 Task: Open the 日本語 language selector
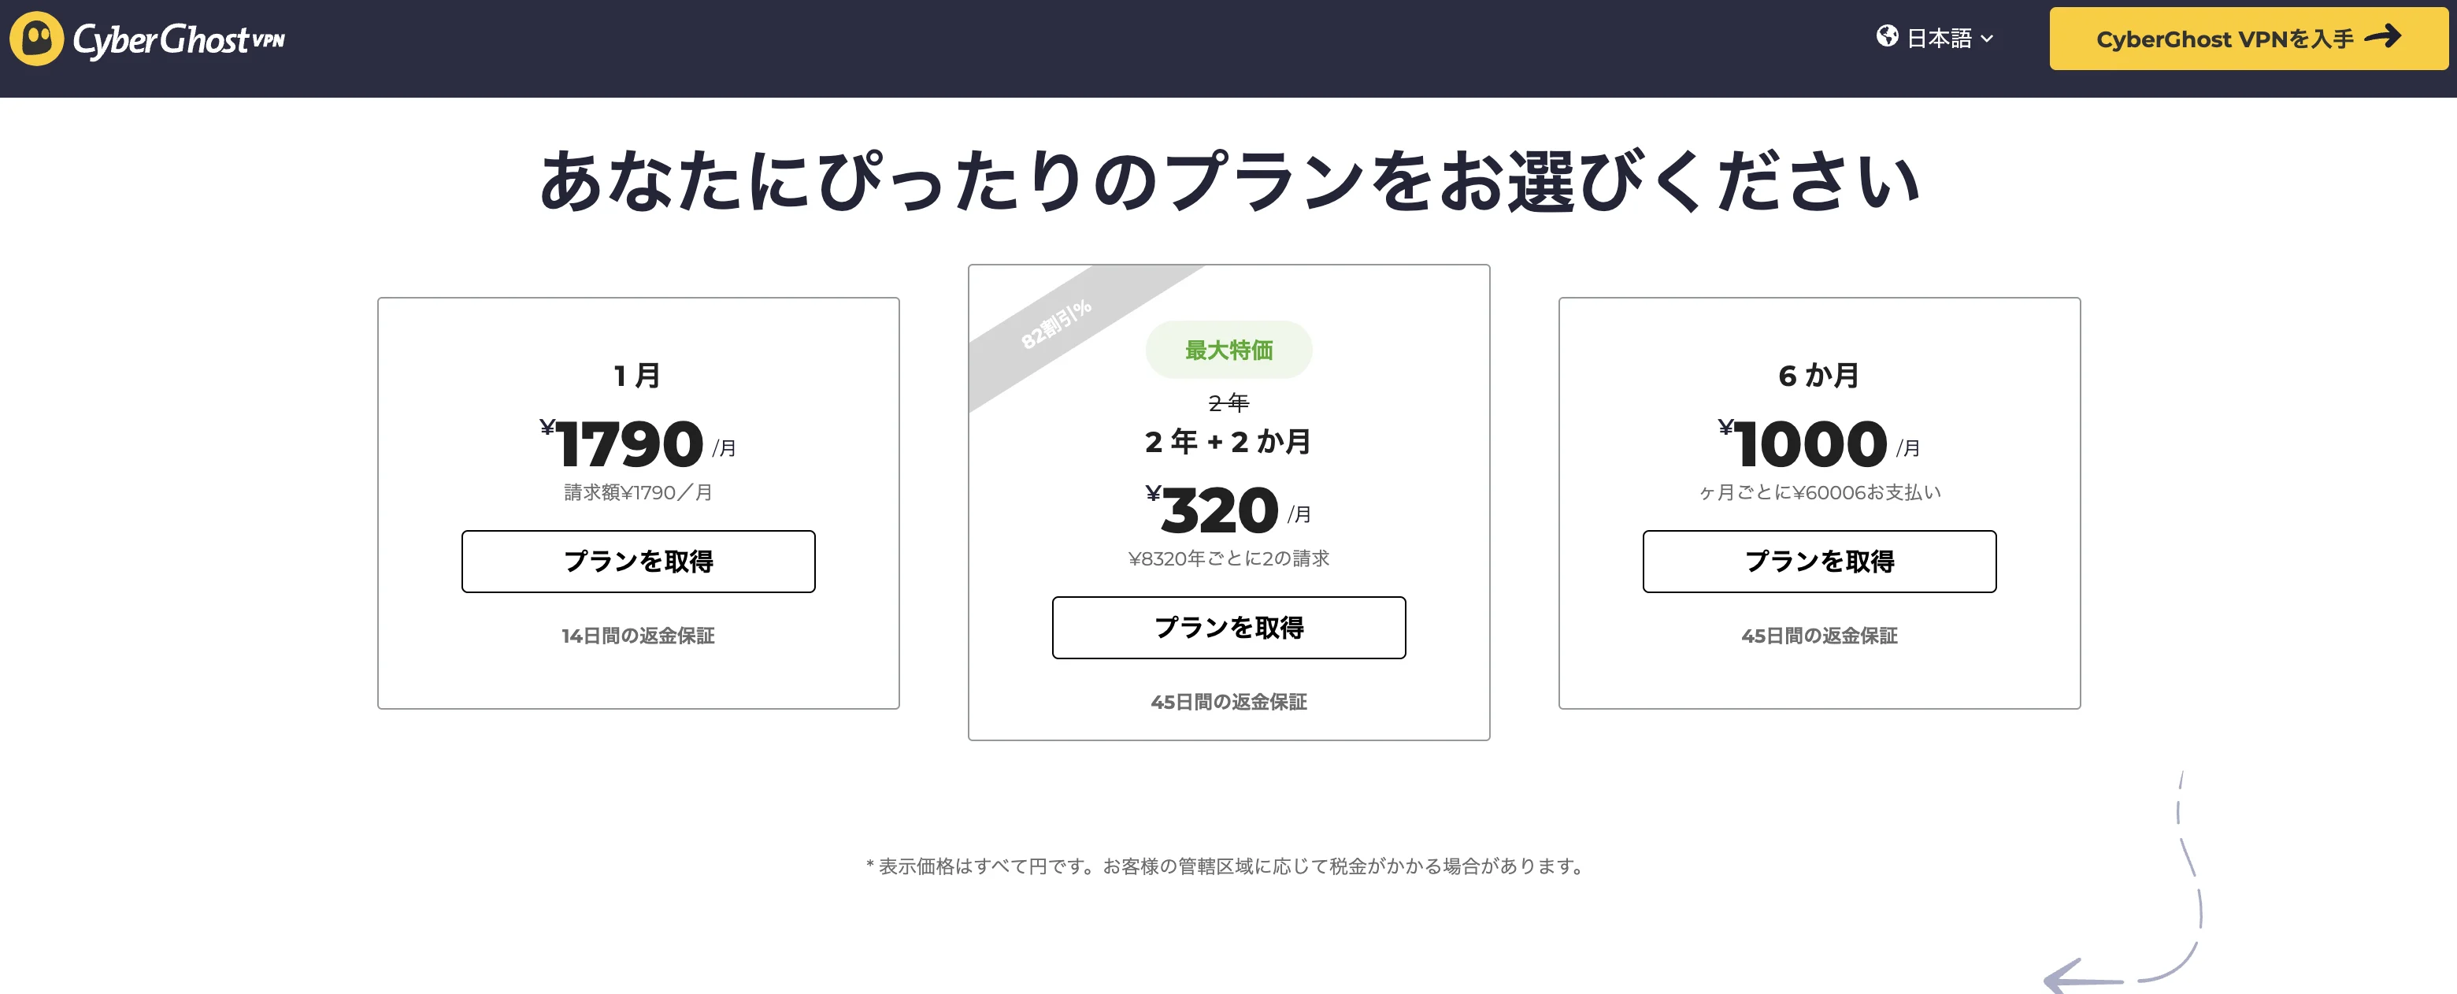1938,38
